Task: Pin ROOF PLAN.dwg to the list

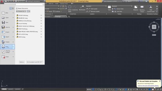Action: tap(41, 29)
